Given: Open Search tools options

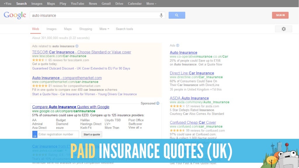Looking at the screenshot, I should point(124,29).
